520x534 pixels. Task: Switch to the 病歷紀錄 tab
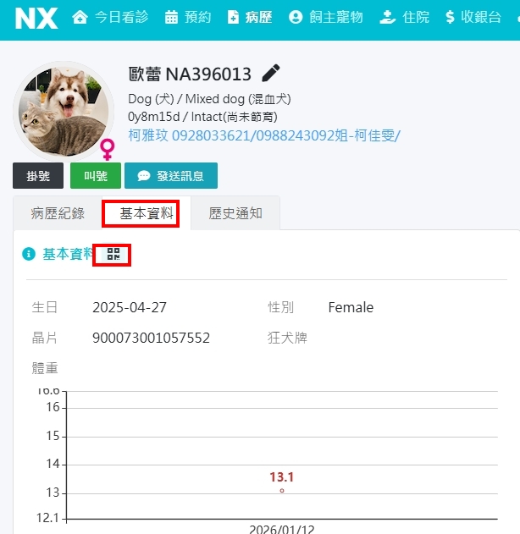[x=58, y=213]
